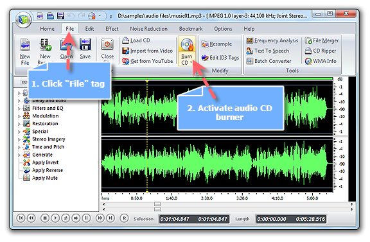Open the WMA Info tool
The height and width of the screenshot is (242, 370).
click(x=321, y=61)
